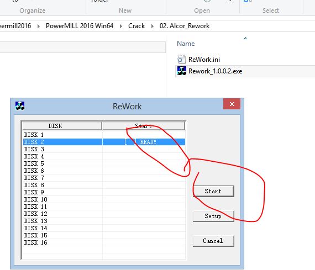
Task: Navigate to Crack folder in breadcrumb
Action: 136,26
